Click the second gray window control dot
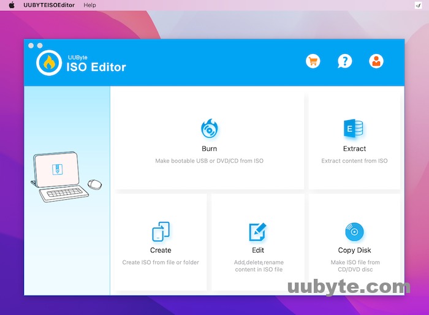This screenshot has width=429, height=315. pos(40,45)
